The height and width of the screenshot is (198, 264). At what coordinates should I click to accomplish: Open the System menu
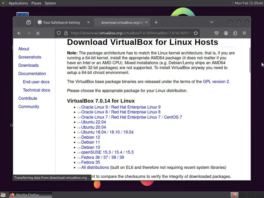[50, 3]
